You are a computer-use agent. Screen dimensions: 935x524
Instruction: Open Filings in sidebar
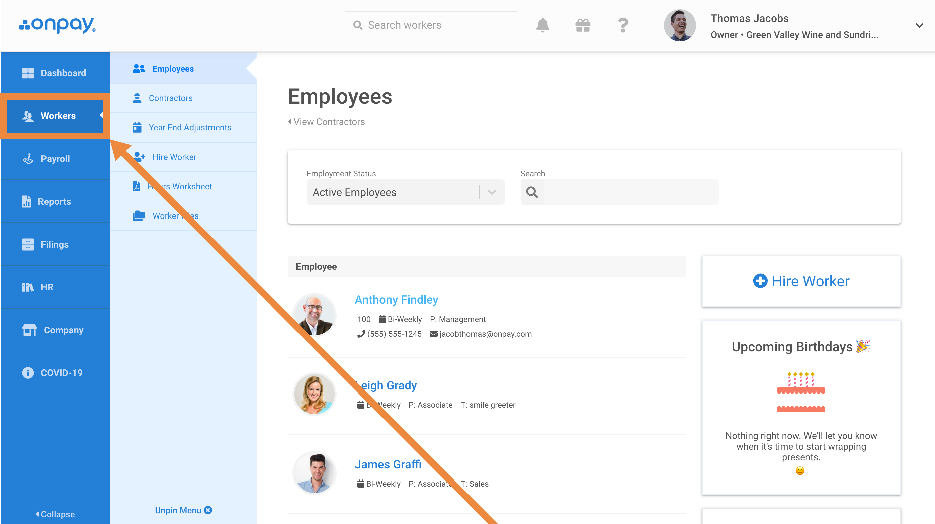[56, 244]
